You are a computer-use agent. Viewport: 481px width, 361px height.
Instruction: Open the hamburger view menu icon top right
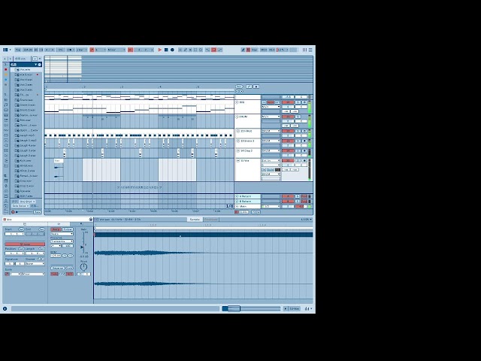(310, 50)
